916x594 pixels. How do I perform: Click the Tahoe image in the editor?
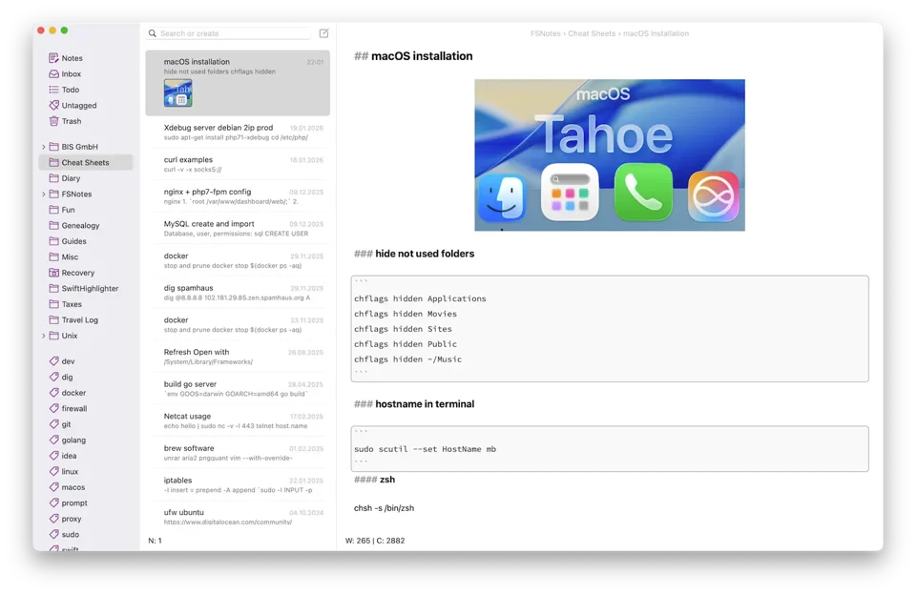(610, 155)
